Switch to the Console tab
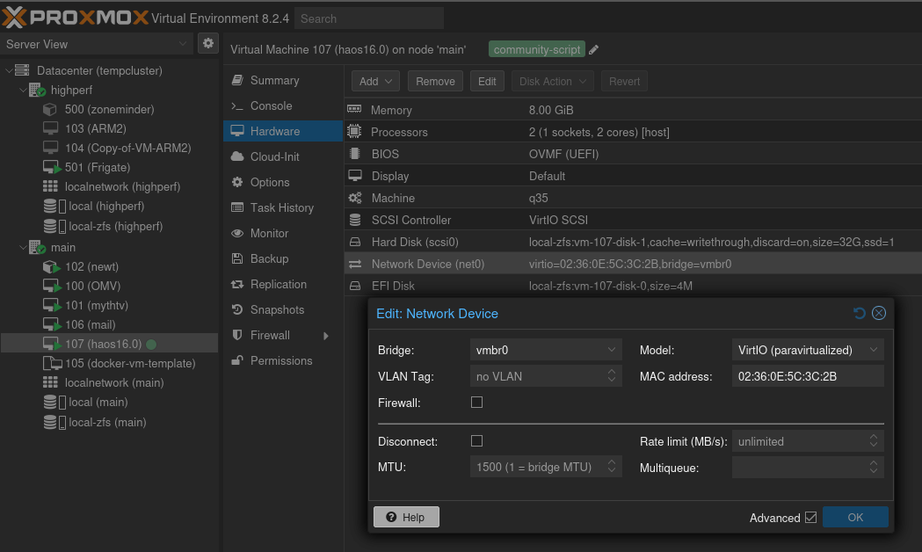The width and height of the screenshot is (922, 552). coord(283,105)
